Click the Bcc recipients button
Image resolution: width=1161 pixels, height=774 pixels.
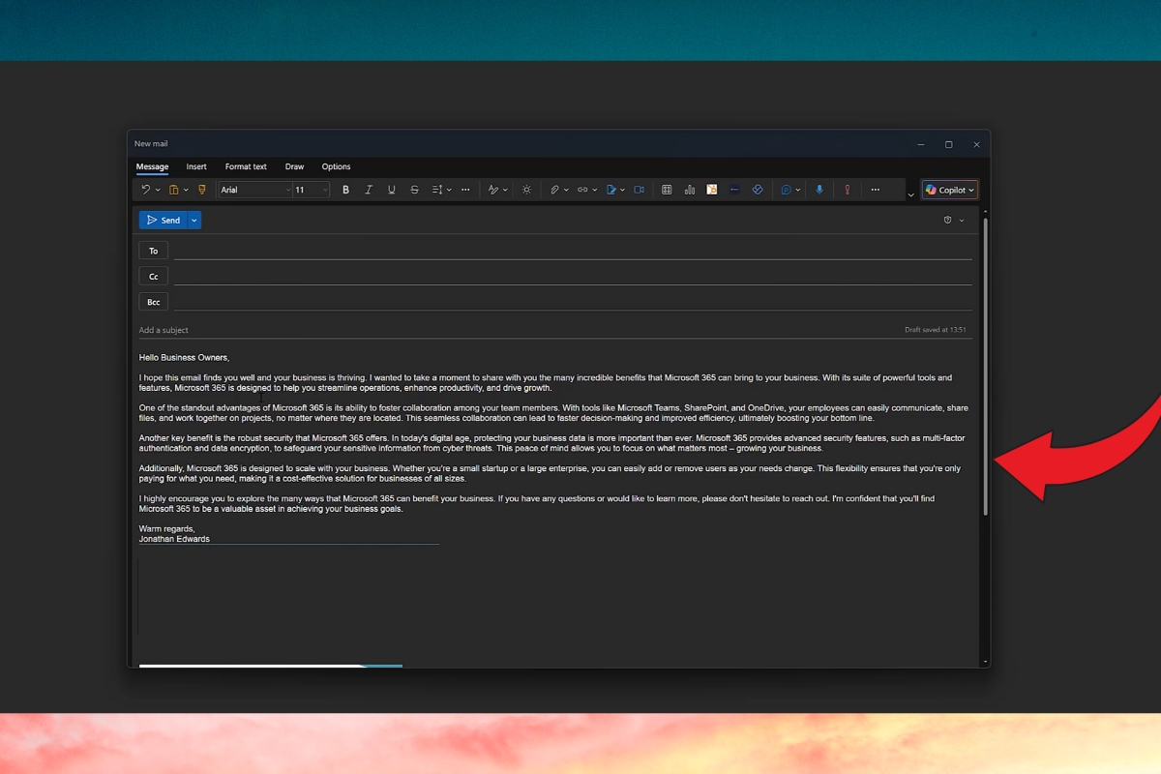click(x=153, y=302)
